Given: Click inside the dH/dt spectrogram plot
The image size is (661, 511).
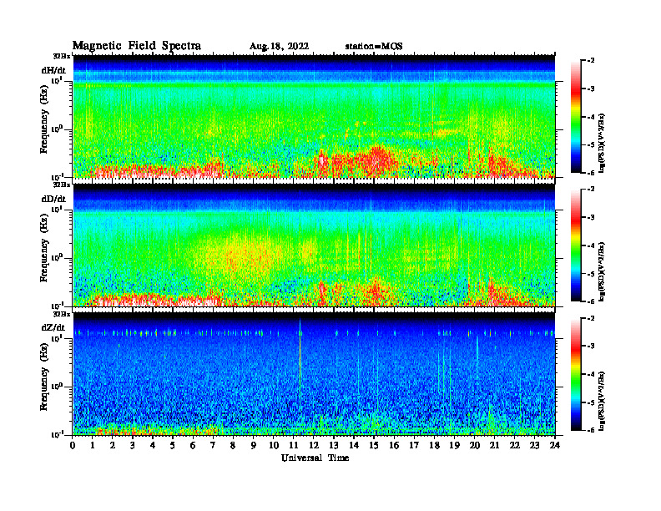Looking at the screenshot, I should 314,116.
